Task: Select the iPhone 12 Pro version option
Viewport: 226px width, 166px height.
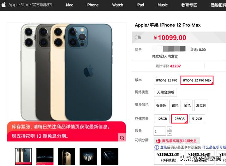Action: pyautogui.click(x=166, y=80)
